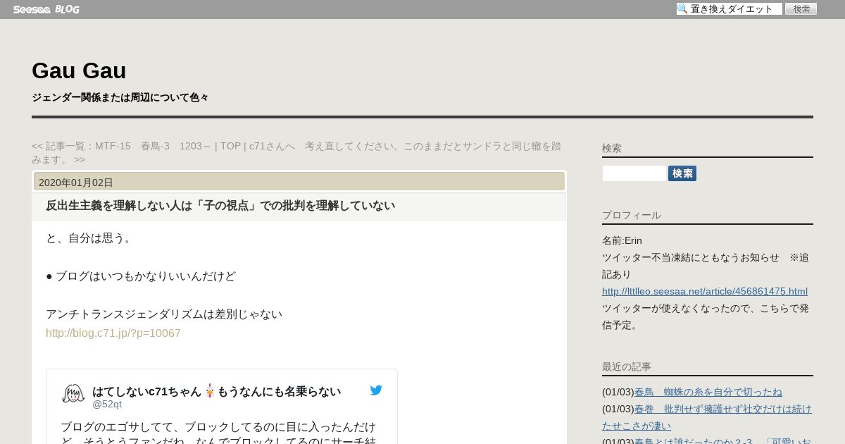Open tweet author name はてしないc71ちゃん
The width and height of the screenshot is (845, 444).
tap(216, 391)
